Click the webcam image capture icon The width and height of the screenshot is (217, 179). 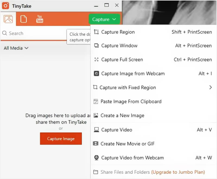96,73
